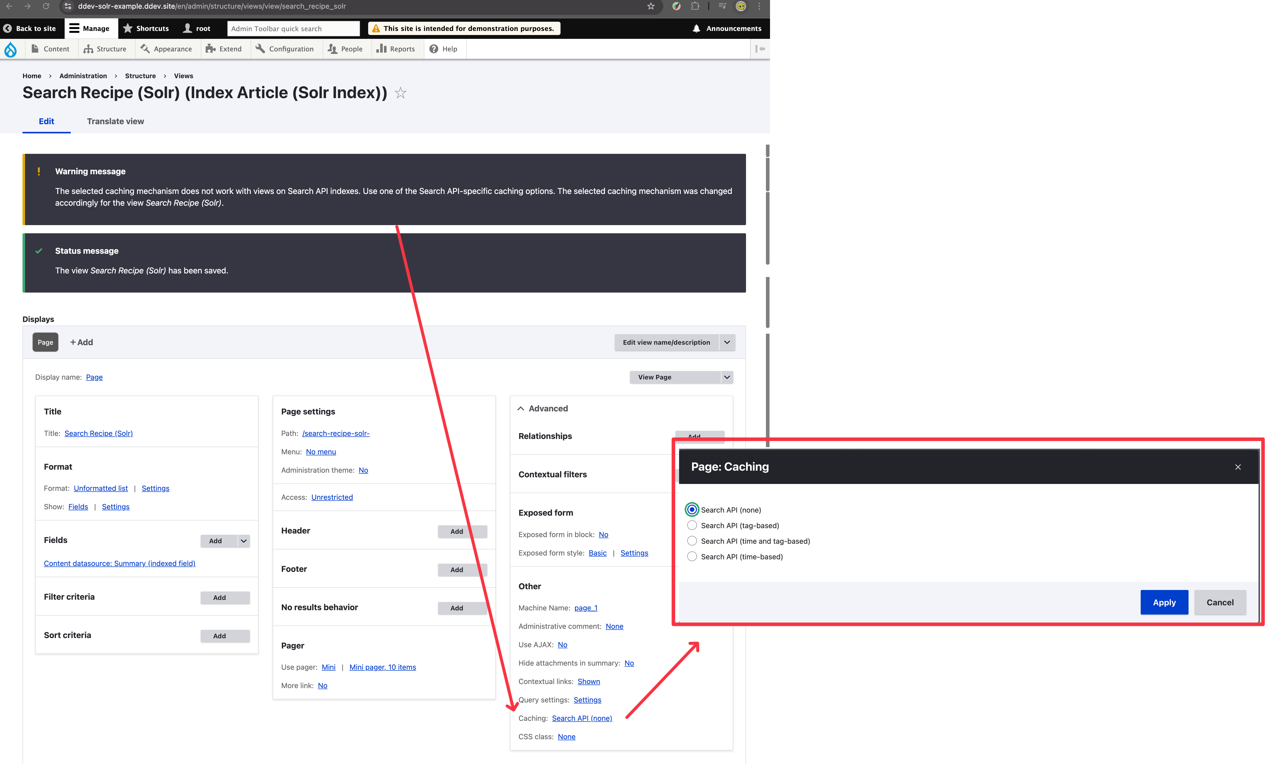Click the favorite star next to page title
The width and height of the screenshot is (1270, 764).
400,93
